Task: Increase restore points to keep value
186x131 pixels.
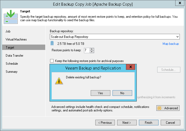Action: click(x=92, y=49)
